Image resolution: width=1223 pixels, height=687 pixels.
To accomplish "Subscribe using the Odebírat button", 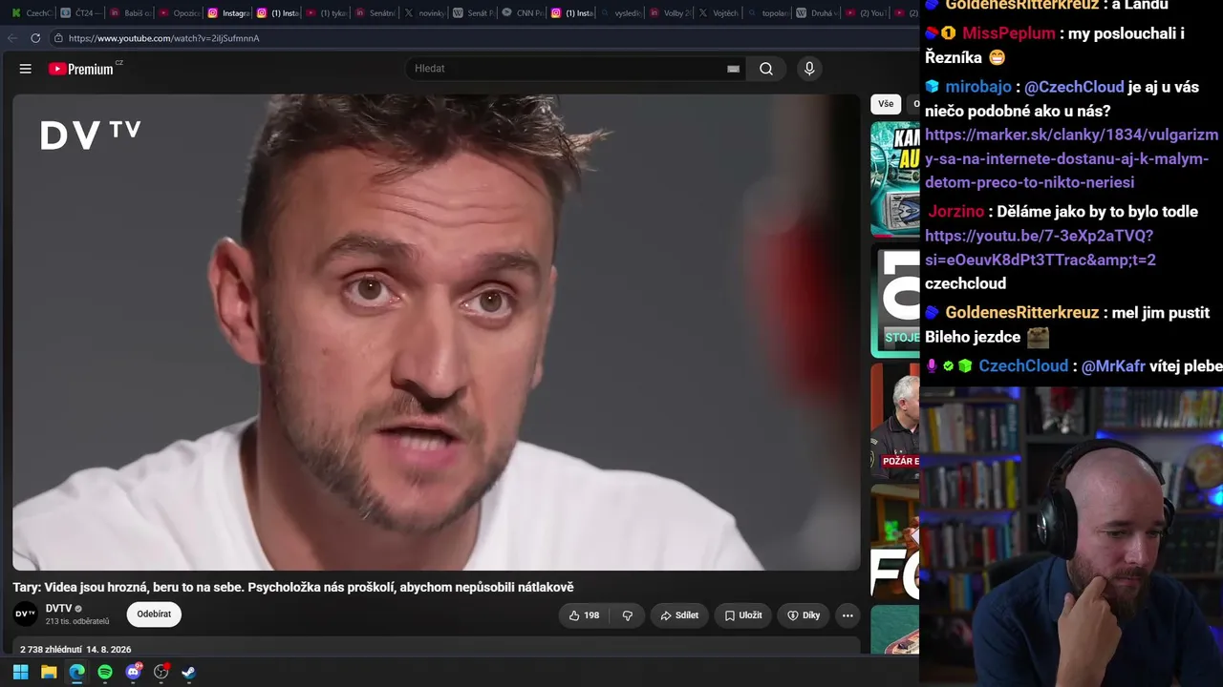I will pos(154,614).
